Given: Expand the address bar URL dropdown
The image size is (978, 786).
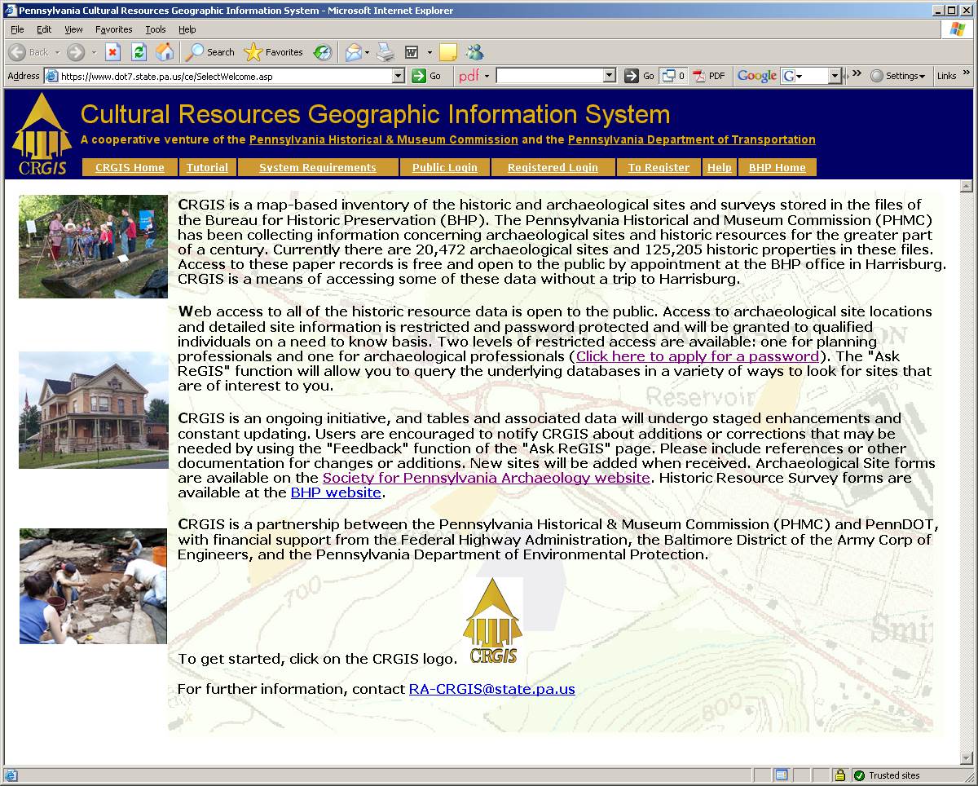Looking at the screenshot, I should [x=399, y=76].
